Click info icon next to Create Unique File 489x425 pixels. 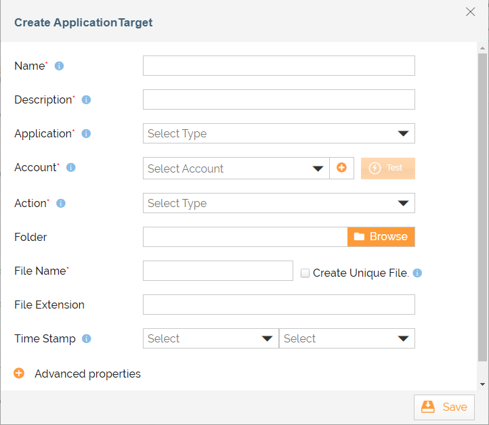(x=417, y=273)
